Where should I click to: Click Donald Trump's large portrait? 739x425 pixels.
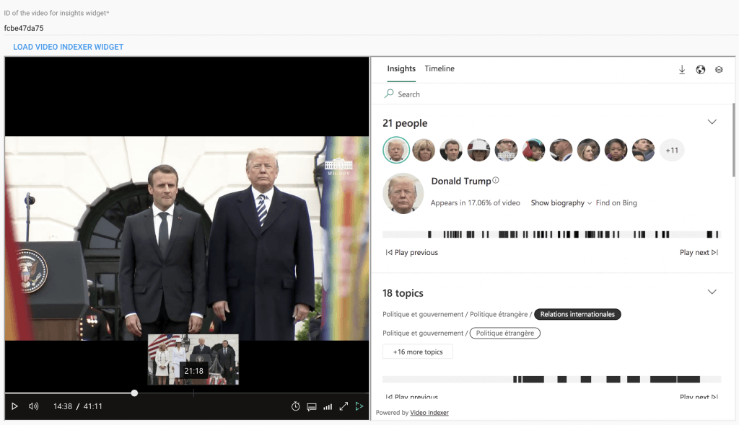coord(403,194)
